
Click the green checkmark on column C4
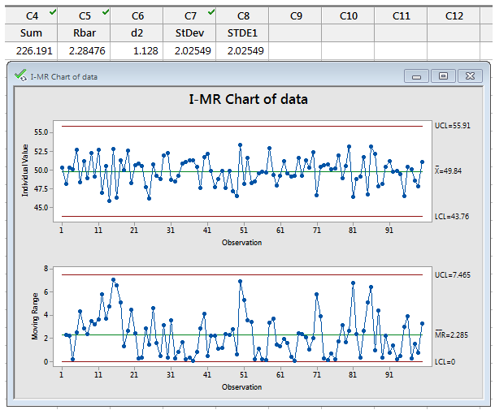pyautogui.click(x=53, y=11)
